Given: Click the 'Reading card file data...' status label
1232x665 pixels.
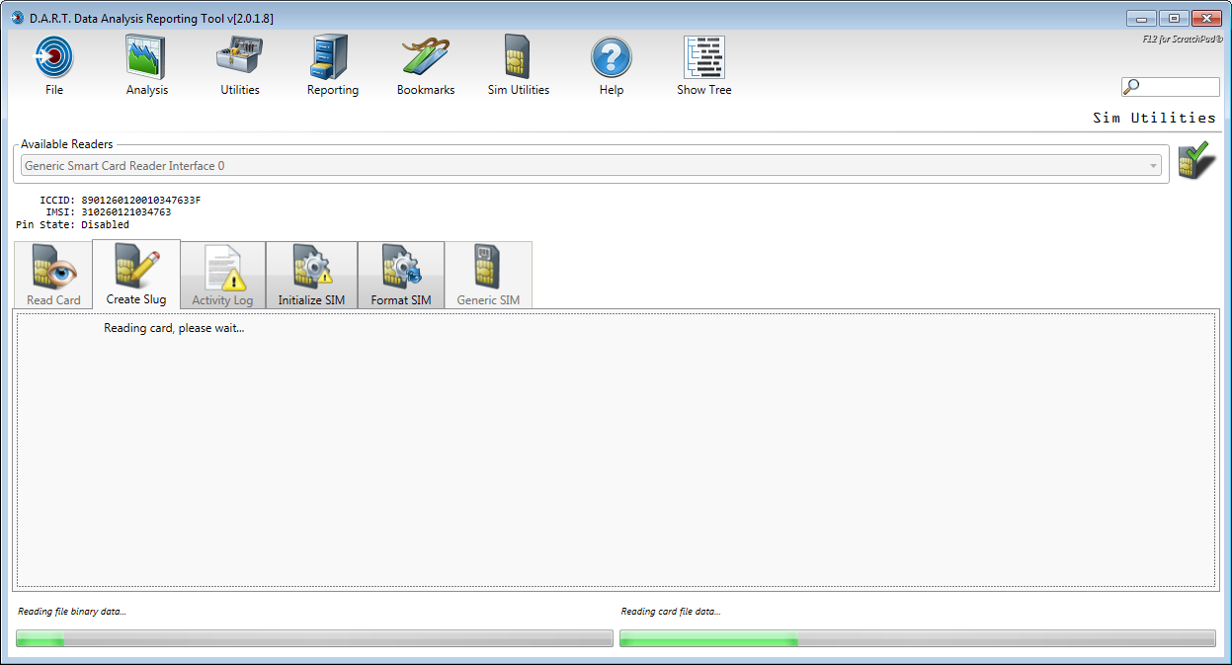Looking at the screenshot, I should click(x=671, y=612).
